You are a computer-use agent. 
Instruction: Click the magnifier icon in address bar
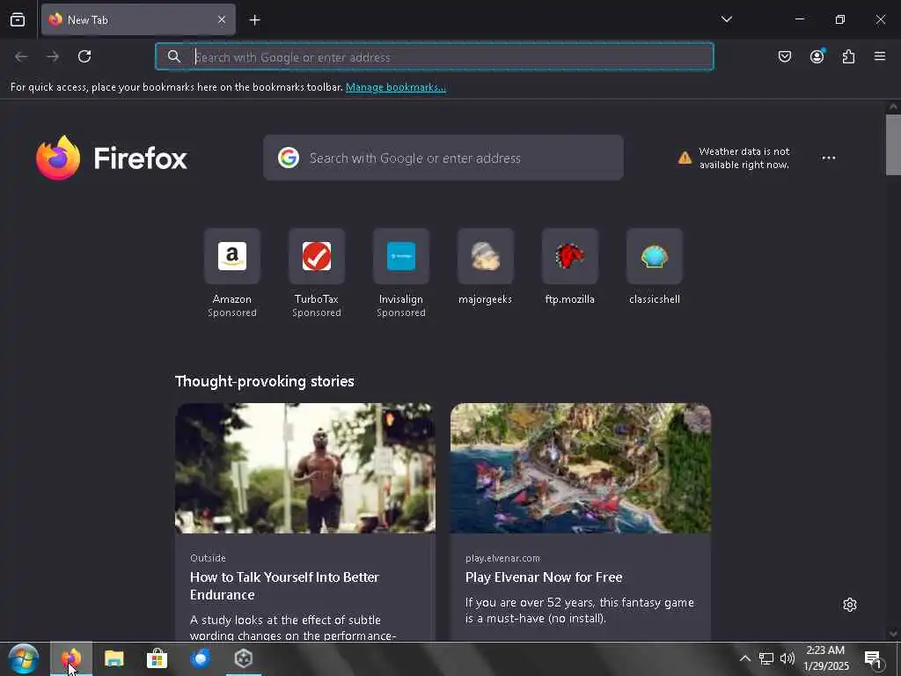pyautogui.click(x=173, y=56)
